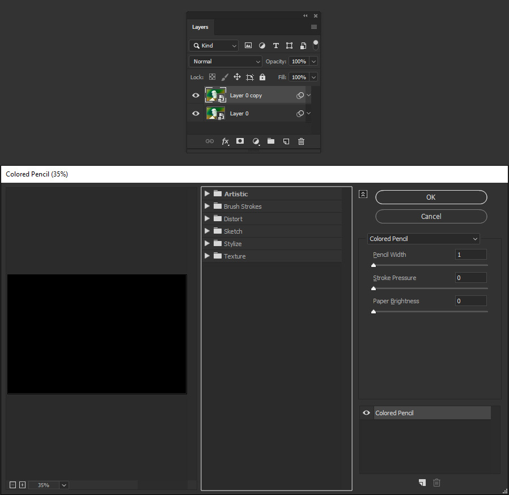Adjust the Paper Brightness slider

[374, 312]
